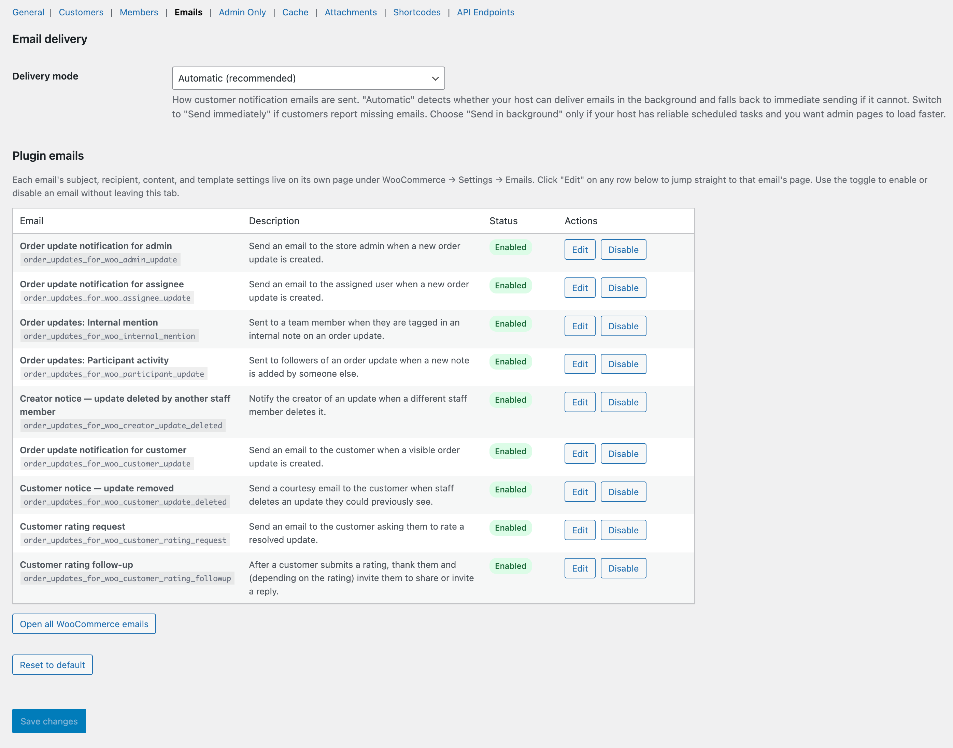Click the order_updates_for_woo_assignee_update slug
Viewport: 953px width, 748px height.
pos(107,298)
